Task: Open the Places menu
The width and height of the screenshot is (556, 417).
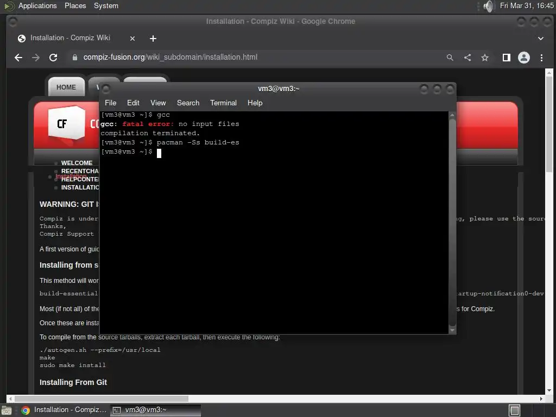Action: (75, 6)
